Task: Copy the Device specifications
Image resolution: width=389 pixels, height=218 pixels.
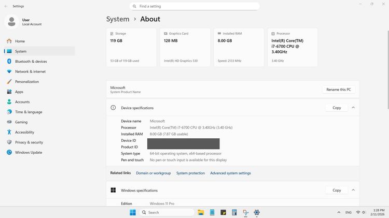Action: pos(337,108)
